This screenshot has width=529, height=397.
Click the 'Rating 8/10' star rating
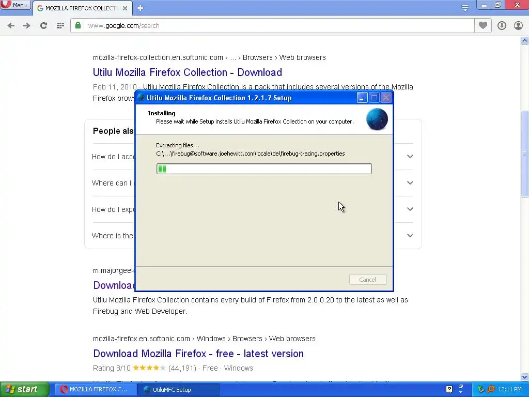coord(149,368)
